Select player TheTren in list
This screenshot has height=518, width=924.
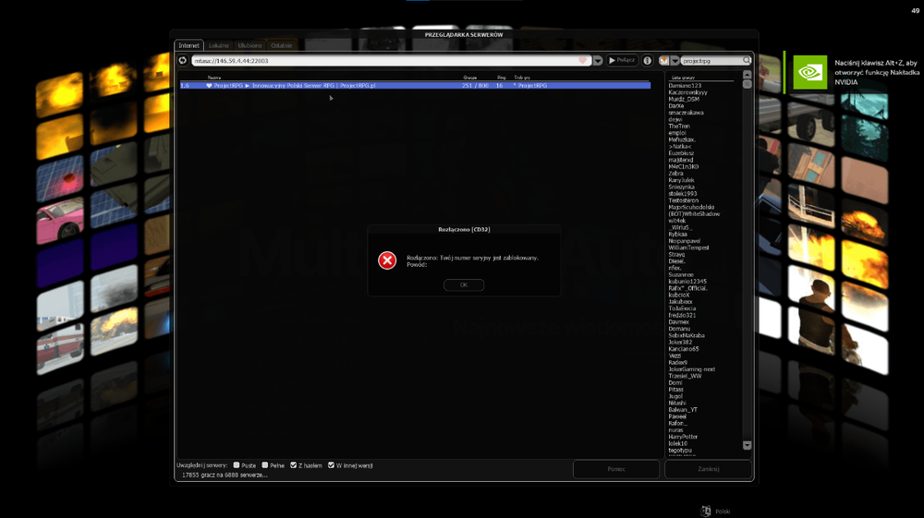point(679,126)
